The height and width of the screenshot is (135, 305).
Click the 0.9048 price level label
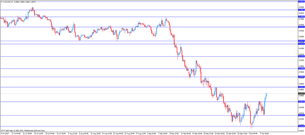(301, 69)
